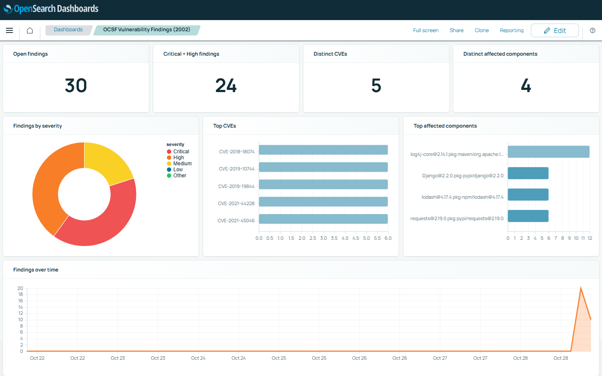Click the Open findings value 30
602x376 pixels.
click(76, 86)
